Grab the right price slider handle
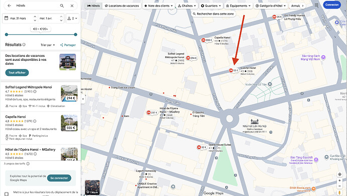The height and width of the screenshot is (196, 347). coord(75,35)
